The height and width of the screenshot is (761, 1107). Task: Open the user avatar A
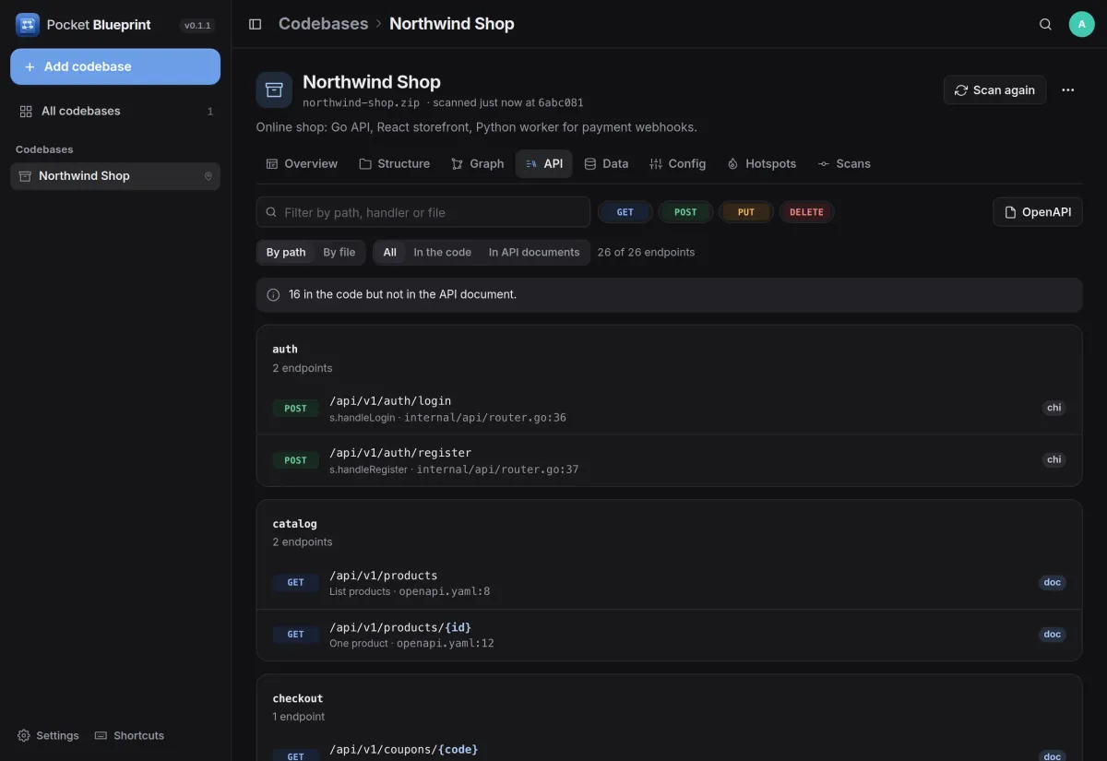tap(1082, 24)
